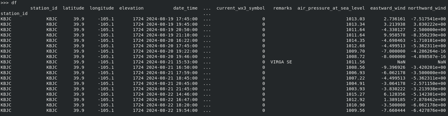
Task: Click the NaN eastward_wind value
Action: (x=401, y=62)
